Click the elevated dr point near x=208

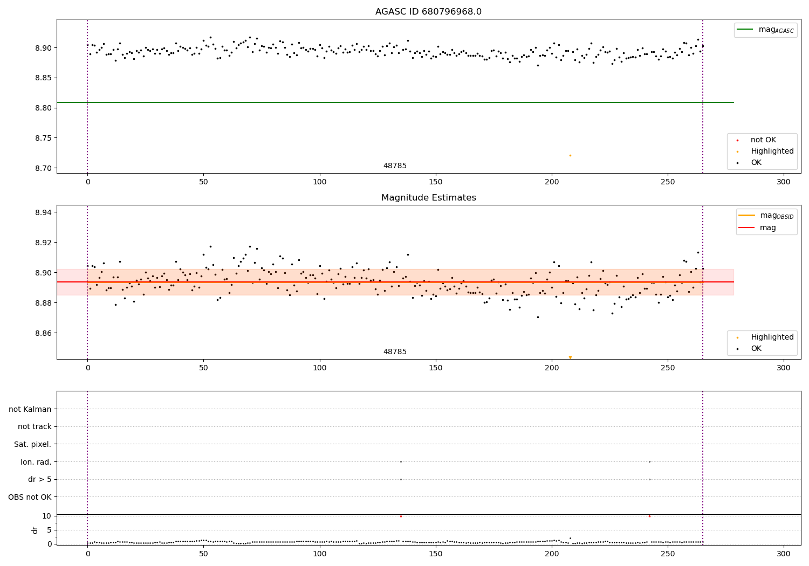pyautogui.click(x=570, y=538)
